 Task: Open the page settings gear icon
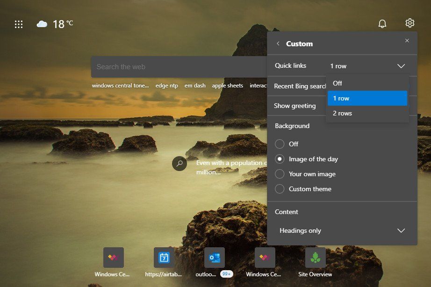[x=409, y=22]
